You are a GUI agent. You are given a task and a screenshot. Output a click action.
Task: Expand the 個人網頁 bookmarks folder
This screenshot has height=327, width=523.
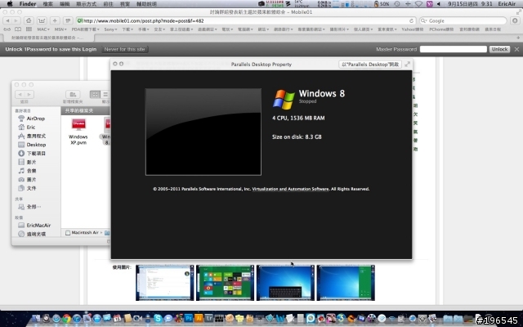(363, 29)
